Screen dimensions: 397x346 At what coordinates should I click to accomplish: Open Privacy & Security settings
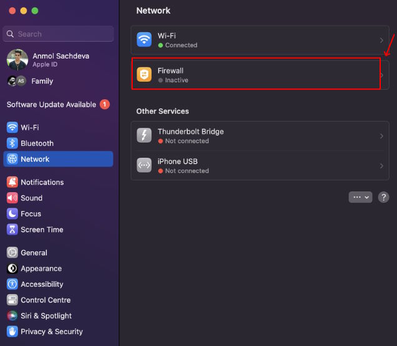click(x=58, y=332)
